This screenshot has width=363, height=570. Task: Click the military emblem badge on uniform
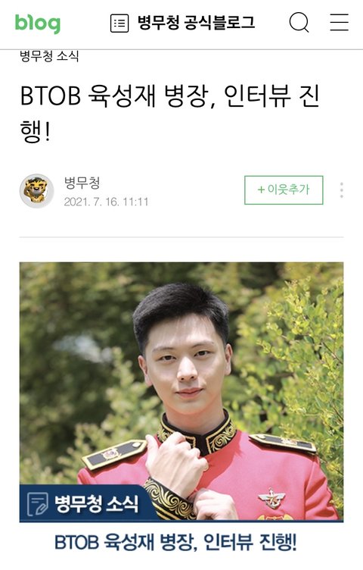coord(272,497)
